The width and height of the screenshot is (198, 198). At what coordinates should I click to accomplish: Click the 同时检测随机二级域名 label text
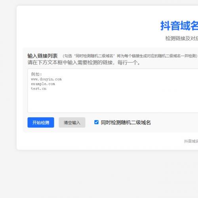coord(126,122)
